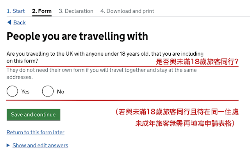Click the second line of red Chinese note
This screenshot has height=160, width=250.
185,123
